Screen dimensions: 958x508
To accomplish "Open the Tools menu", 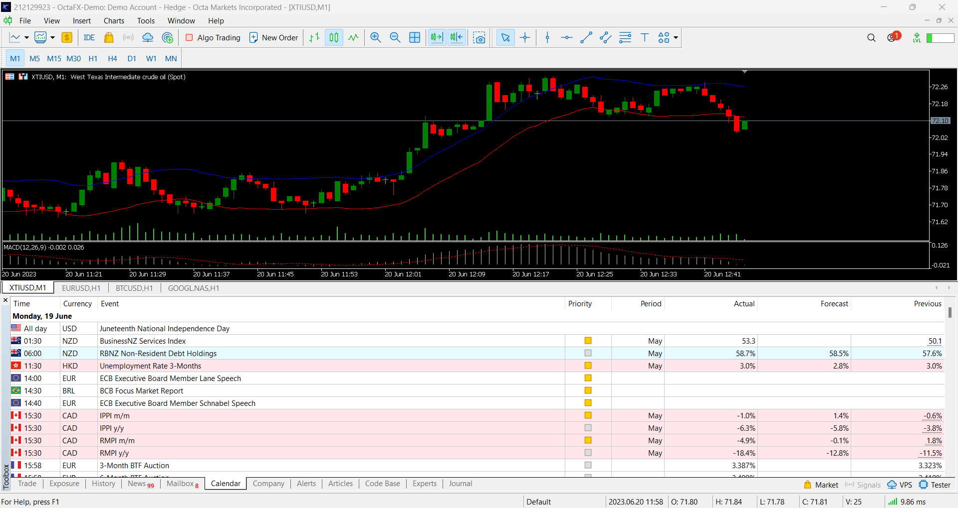I will [146, 20].
